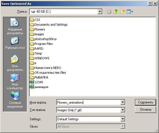Click the Сохранить button

[145, 102]
